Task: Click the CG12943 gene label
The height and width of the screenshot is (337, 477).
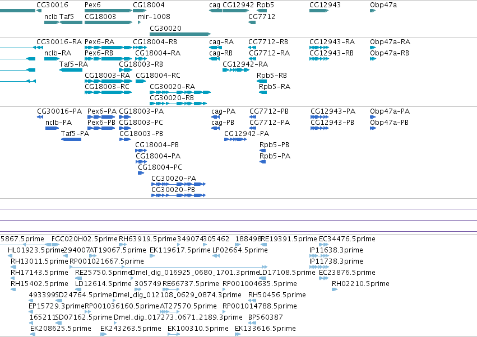Action: [325, 5]
